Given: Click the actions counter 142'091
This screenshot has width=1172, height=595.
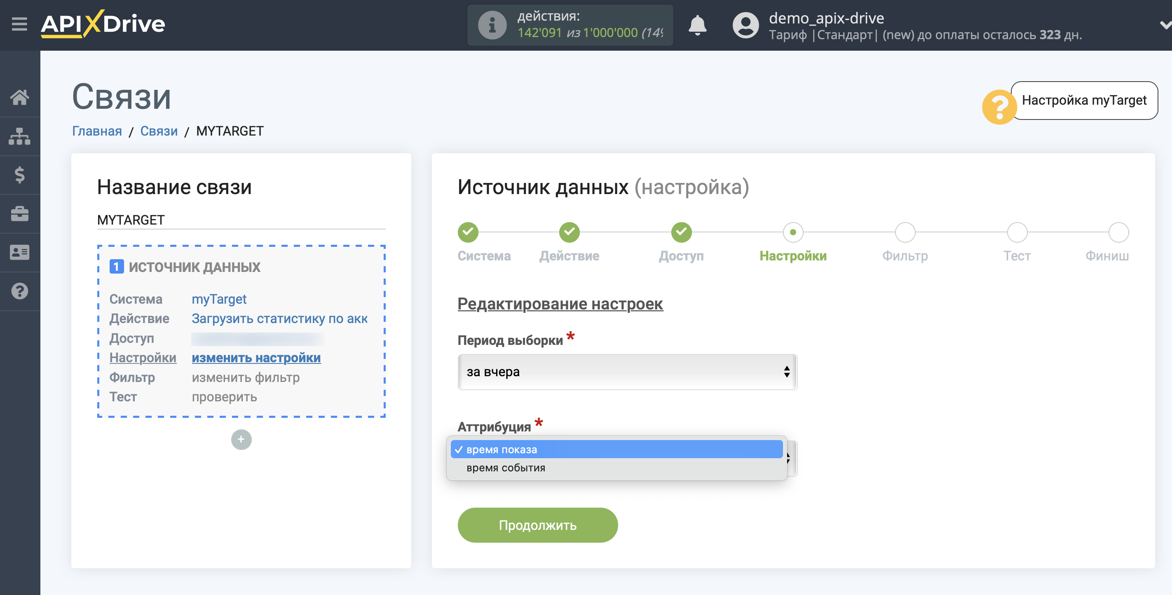Looking at the screenshot, I should click(x=539, y=33).
